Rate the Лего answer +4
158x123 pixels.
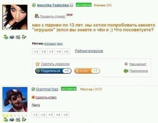tap(58, 115)
